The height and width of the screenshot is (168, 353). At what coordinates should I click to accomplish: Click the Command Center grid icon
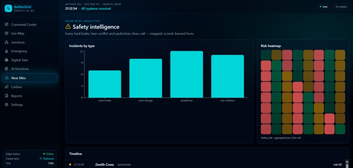(x=7, y=25)
